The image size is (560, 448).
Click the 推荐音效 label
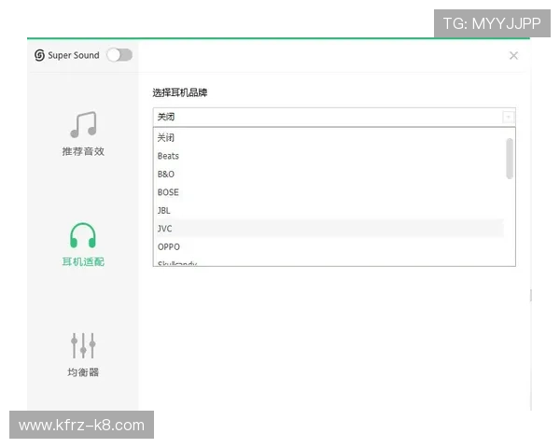pos(83,151)
